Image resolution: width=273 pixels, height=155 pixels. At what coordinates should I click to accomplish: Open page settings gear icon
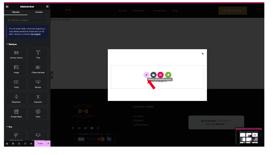7,143
